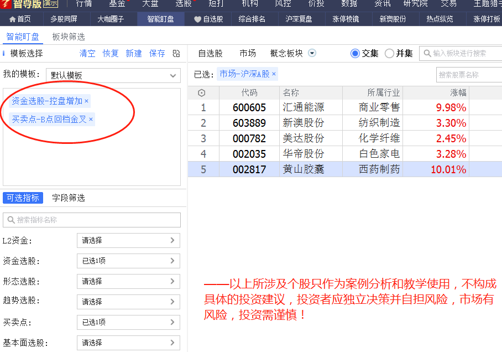Choose the 自选股 filter category
The image size is (502, 352).
pyautogui.click(x=210, y=53)
